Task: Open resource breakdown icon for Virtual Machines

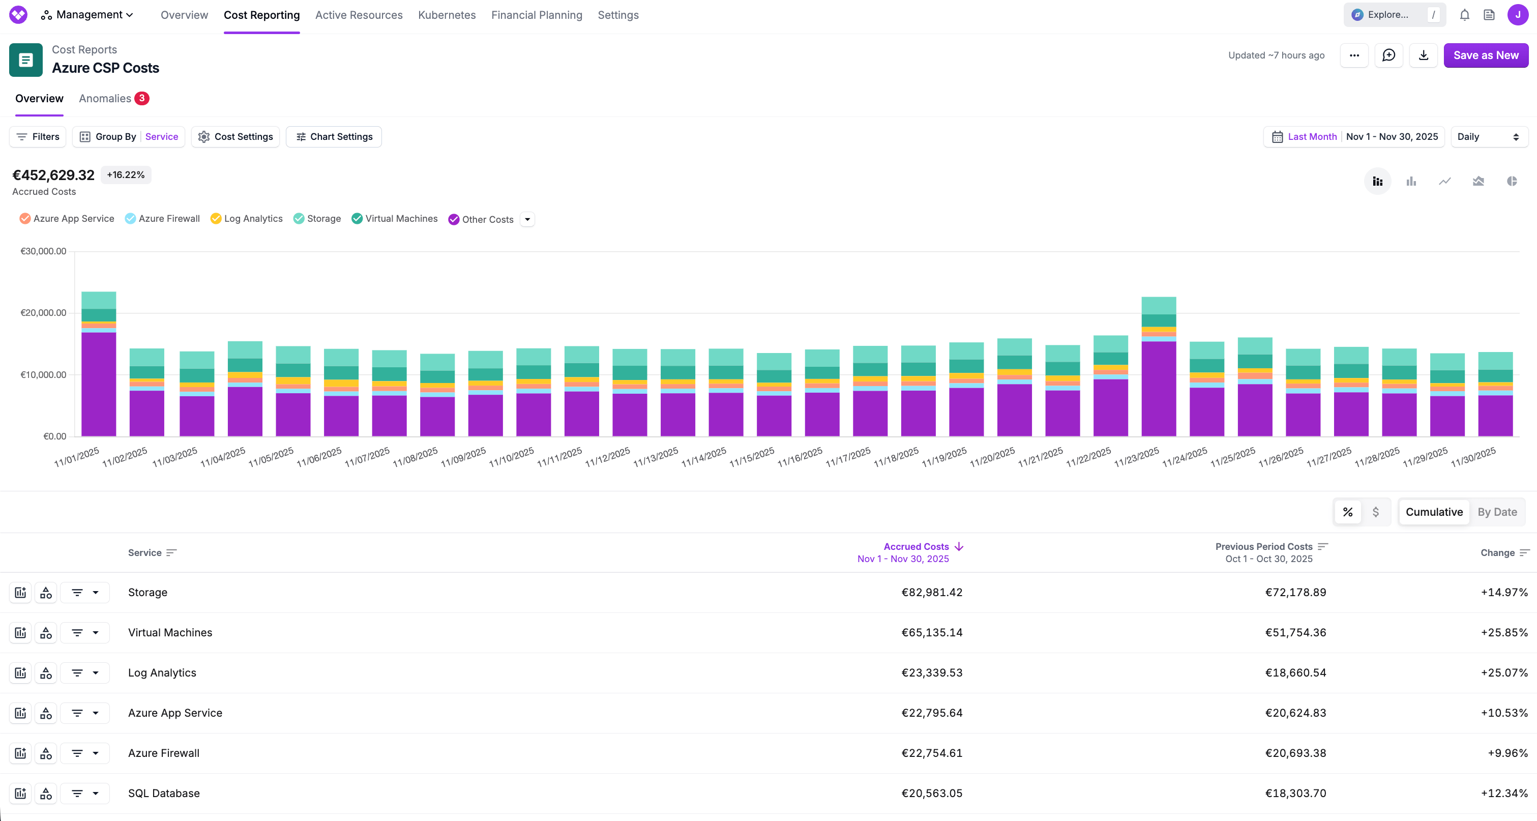Action: 46,632
